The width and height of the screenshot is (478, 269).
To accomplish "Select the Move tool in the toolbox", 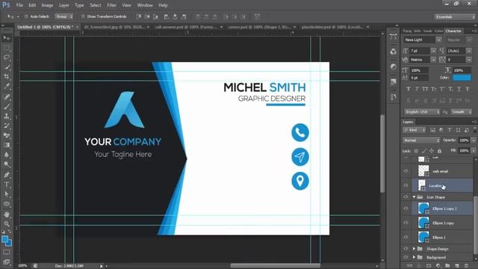I will click(7, 38).
